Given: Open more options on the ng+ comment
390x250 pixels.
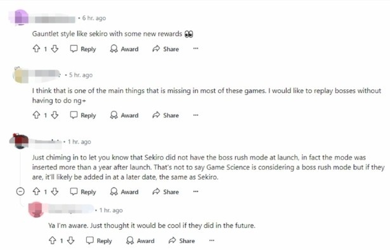Looking at the screenshot, I should 196,115.
